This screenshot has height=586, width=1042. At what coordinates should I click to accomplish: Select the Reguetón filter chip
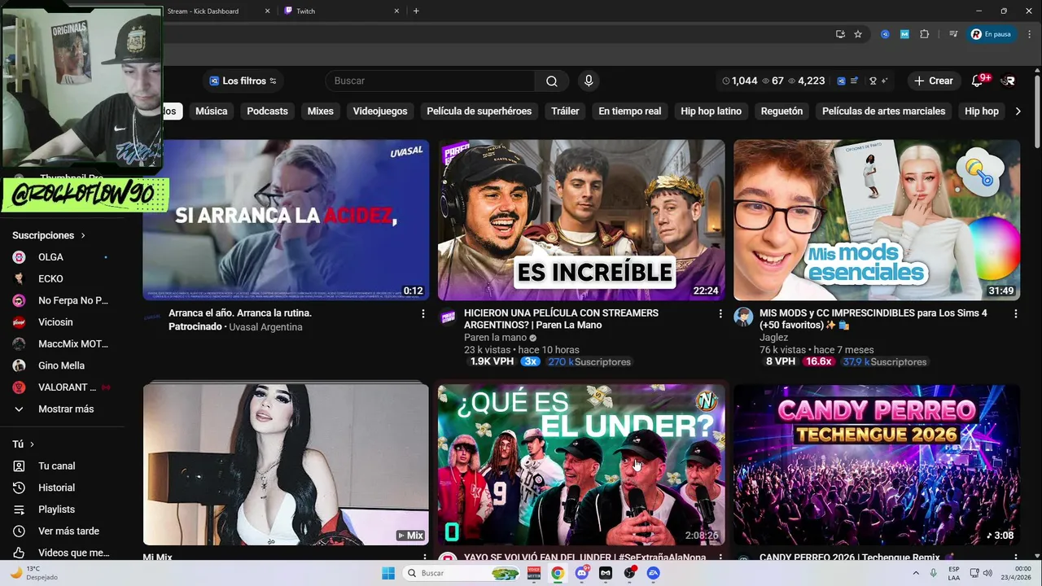coord(781,112)
